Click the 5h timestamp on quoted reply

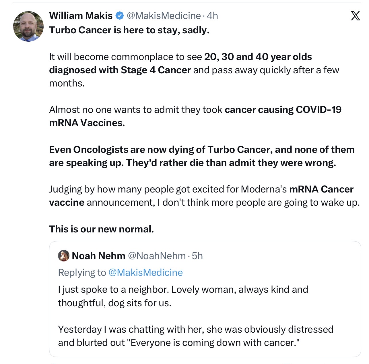click(197, 256)
